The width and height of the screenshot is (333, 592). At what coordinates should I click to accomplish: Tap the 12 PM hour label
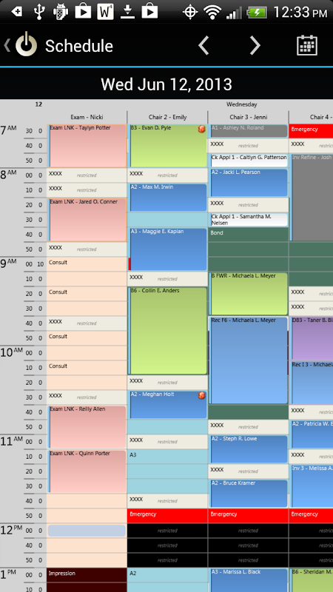tap(12, 530)
